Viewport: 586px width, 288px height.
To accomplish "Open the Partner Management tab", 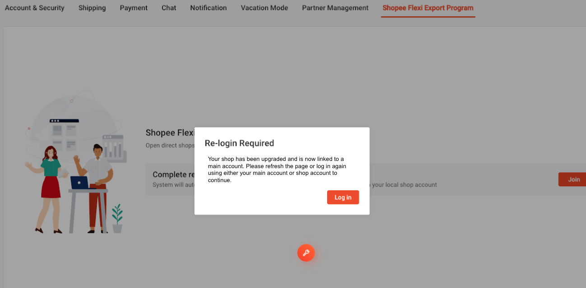I will [x=335, y=8].
